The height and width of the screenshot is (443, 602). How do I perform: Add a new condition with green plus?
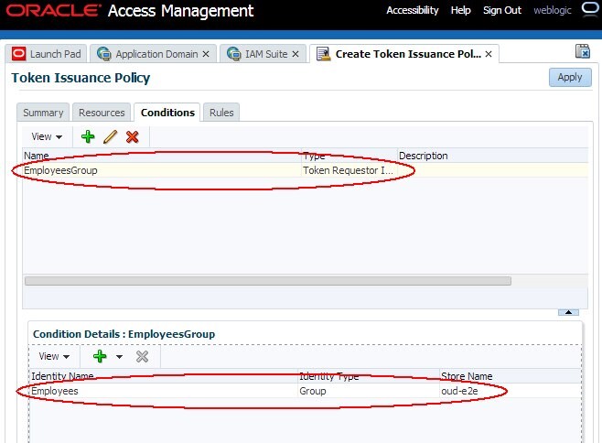coord(88,136)
